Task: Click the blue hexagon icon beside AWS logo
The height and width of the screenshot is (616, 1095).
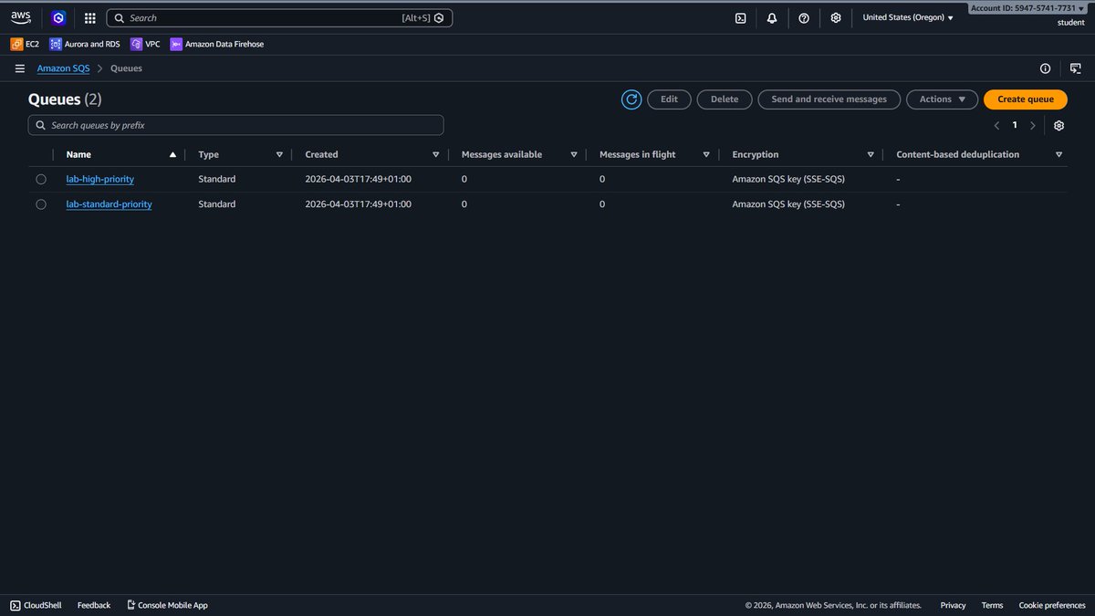Action: (x=58, y=17)
